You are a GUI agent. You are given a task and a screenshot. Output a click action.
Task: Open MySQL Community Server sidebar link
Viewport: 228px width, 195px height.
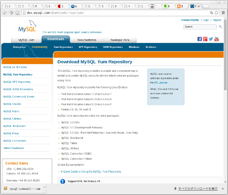[19, 96]
